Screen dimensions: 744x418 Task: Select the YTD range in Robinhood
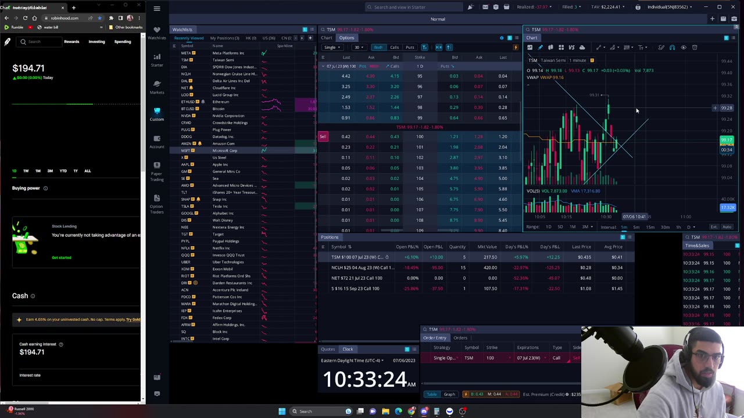point(63,171)
